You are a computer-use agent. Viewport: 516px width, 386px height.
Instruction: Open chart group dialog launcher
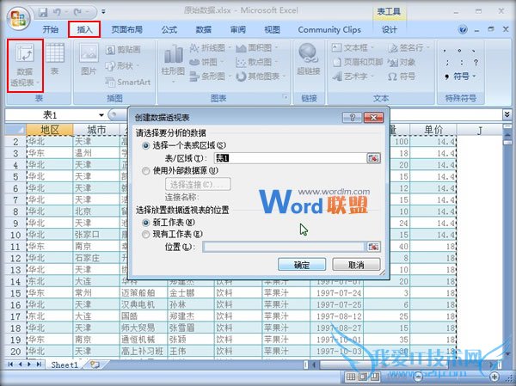pyautogui.click(x=285, y=97)
